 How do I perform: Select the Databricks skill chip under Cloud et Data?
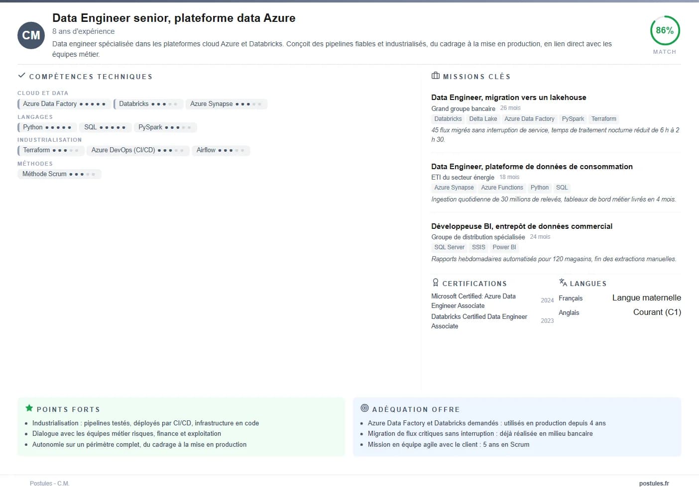coord(147,104)
